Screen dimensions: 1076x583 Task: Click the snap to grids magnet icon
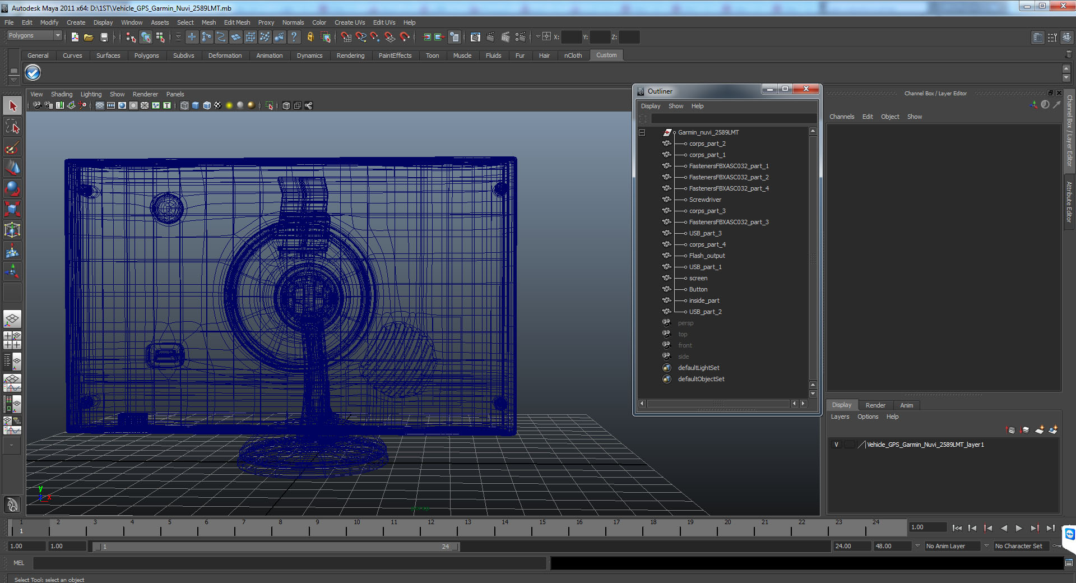click(346, 37)
